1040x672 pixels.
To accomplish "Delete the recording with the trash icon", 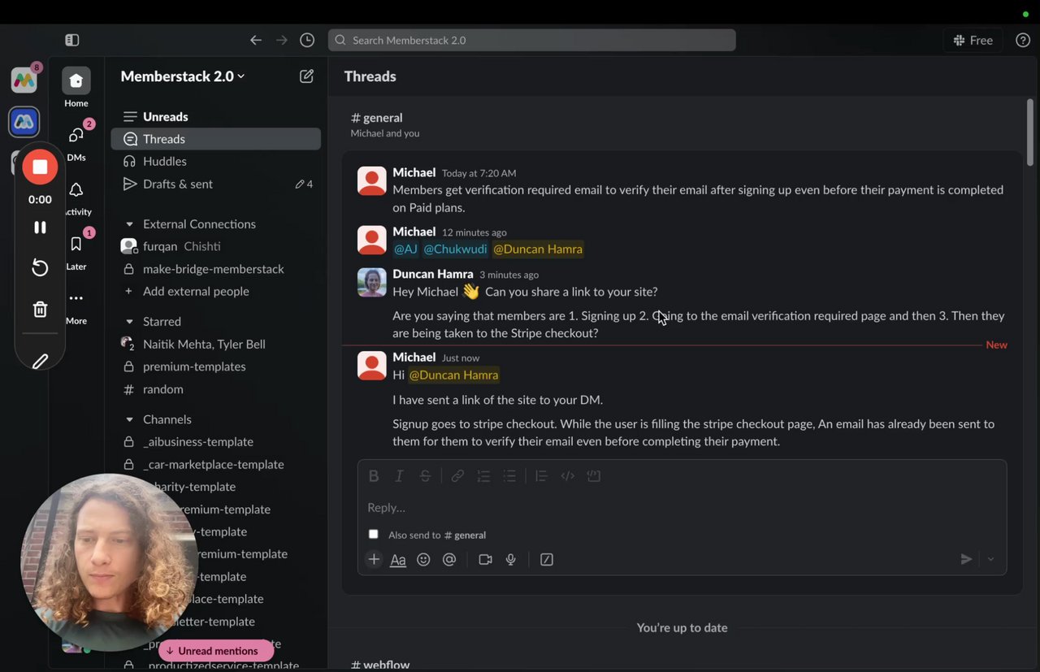I will click(x=40, y=309).
